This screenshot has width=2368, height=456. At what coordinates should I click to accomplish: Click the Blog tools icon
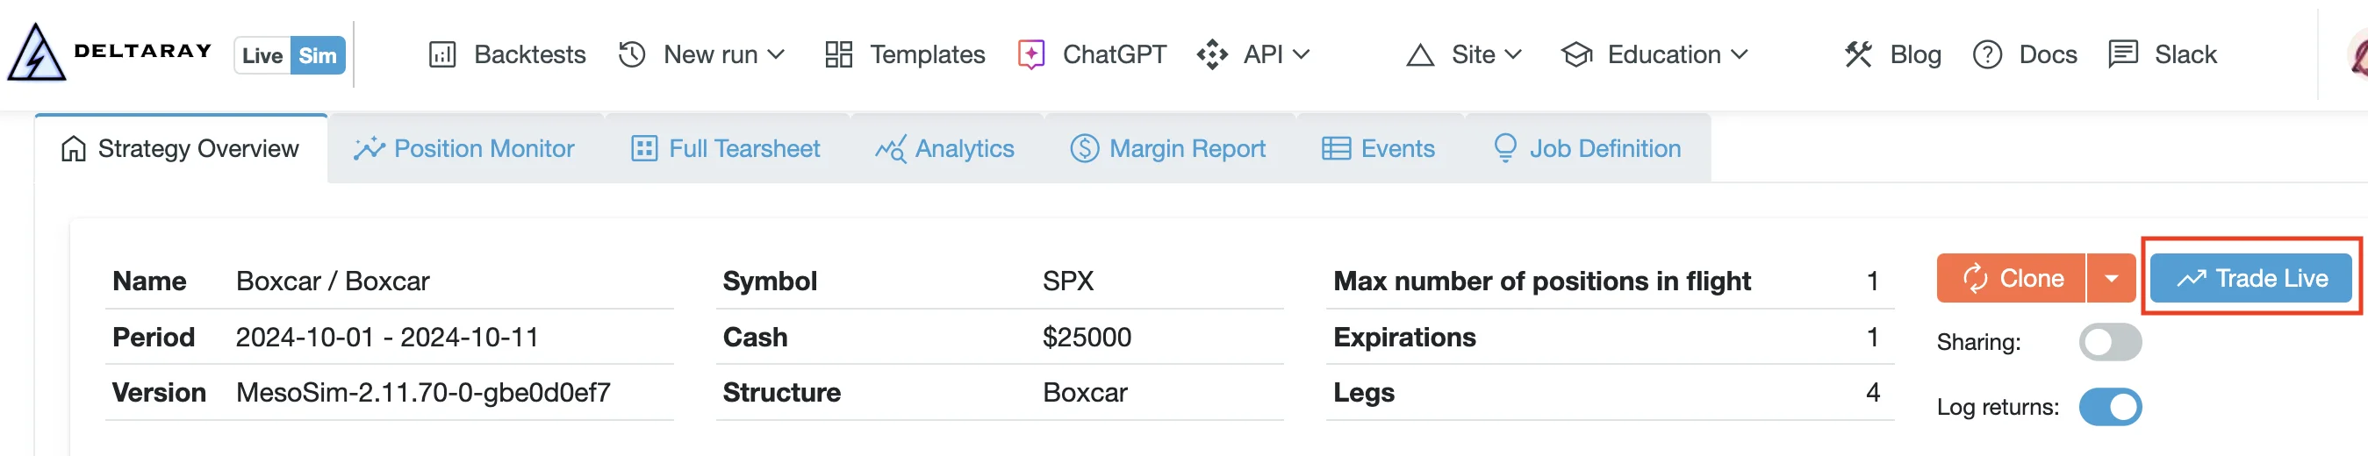click(x=1858, y=55)
